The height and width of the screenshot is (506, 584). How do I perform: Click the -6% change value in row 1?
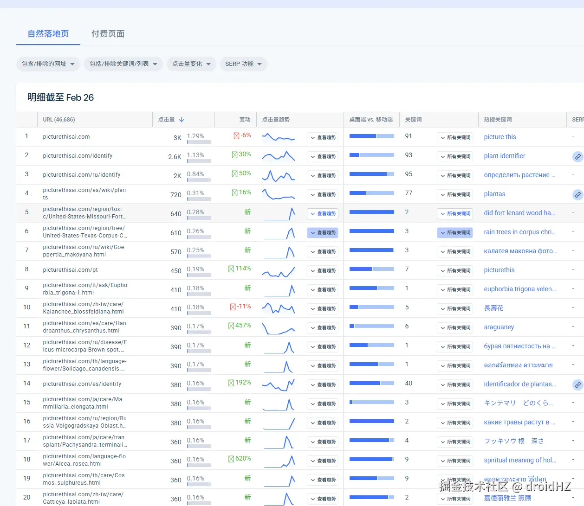click(x=242, y=135)
